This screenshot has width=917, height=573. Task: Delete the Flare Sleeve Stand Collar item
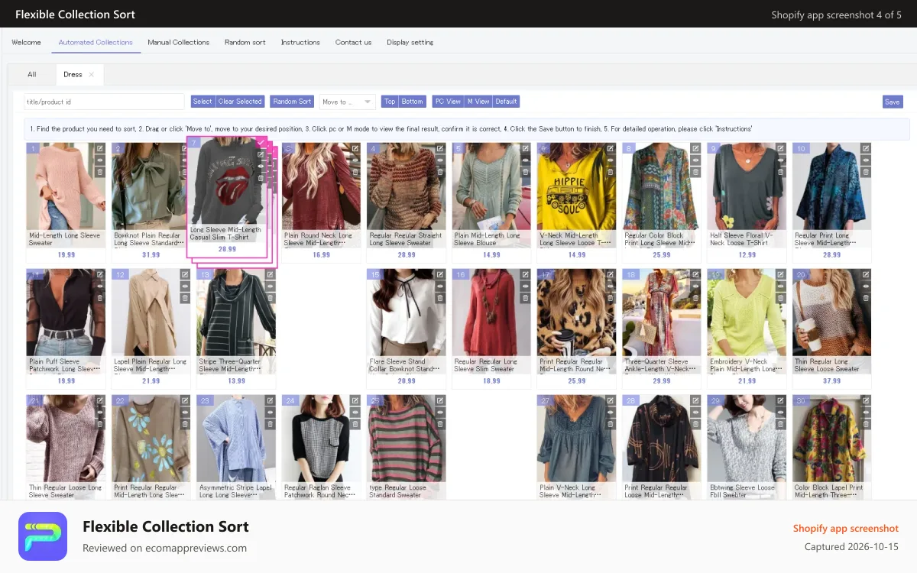(440, 299)
